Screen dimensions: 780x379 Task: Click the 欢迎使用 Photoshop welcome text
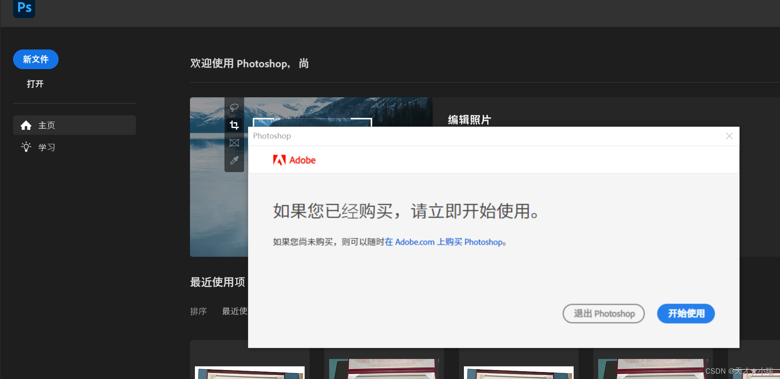(249, 63)
